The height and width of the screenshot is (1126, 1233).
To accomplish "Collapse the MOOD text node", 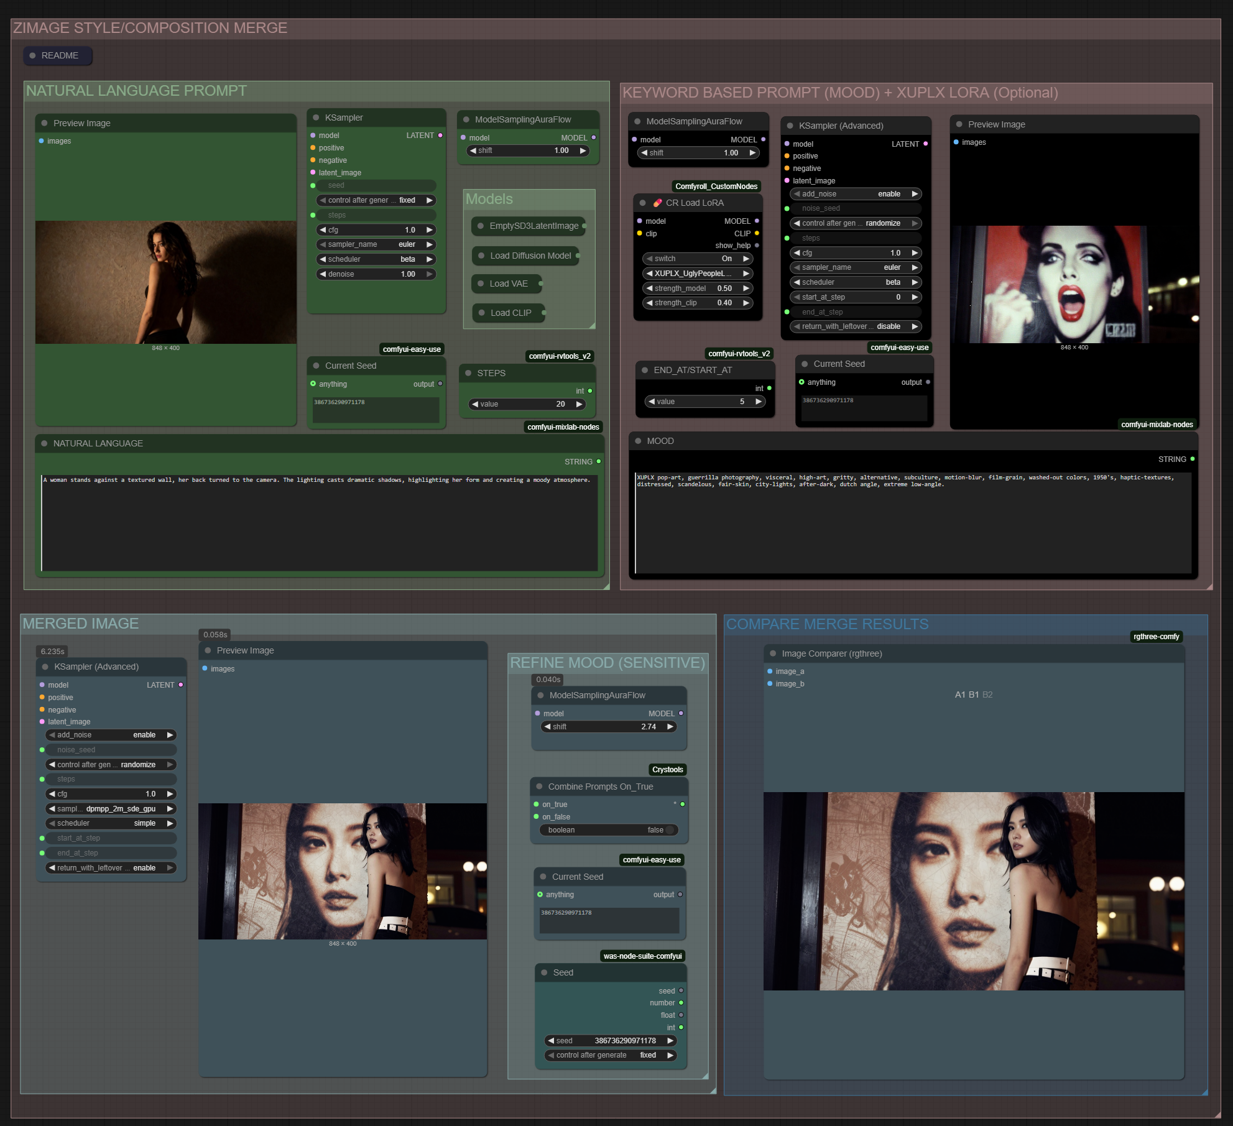I will pos(638,441).
